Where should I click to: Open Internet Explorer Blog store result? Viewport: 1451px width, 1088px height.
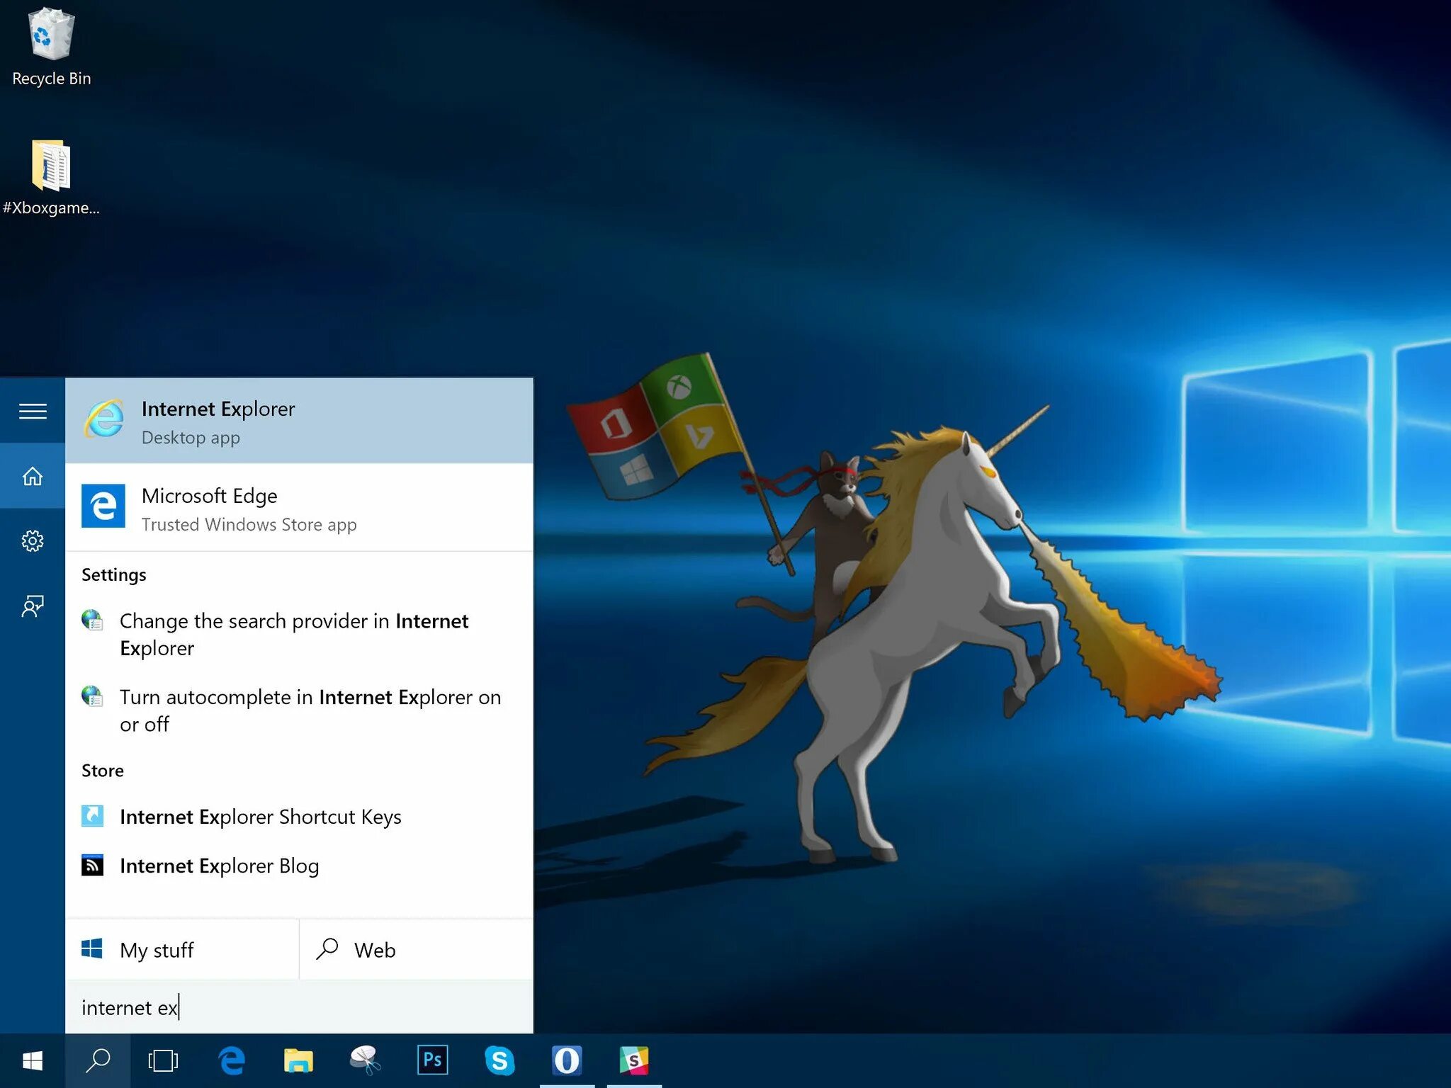[219, 866]
